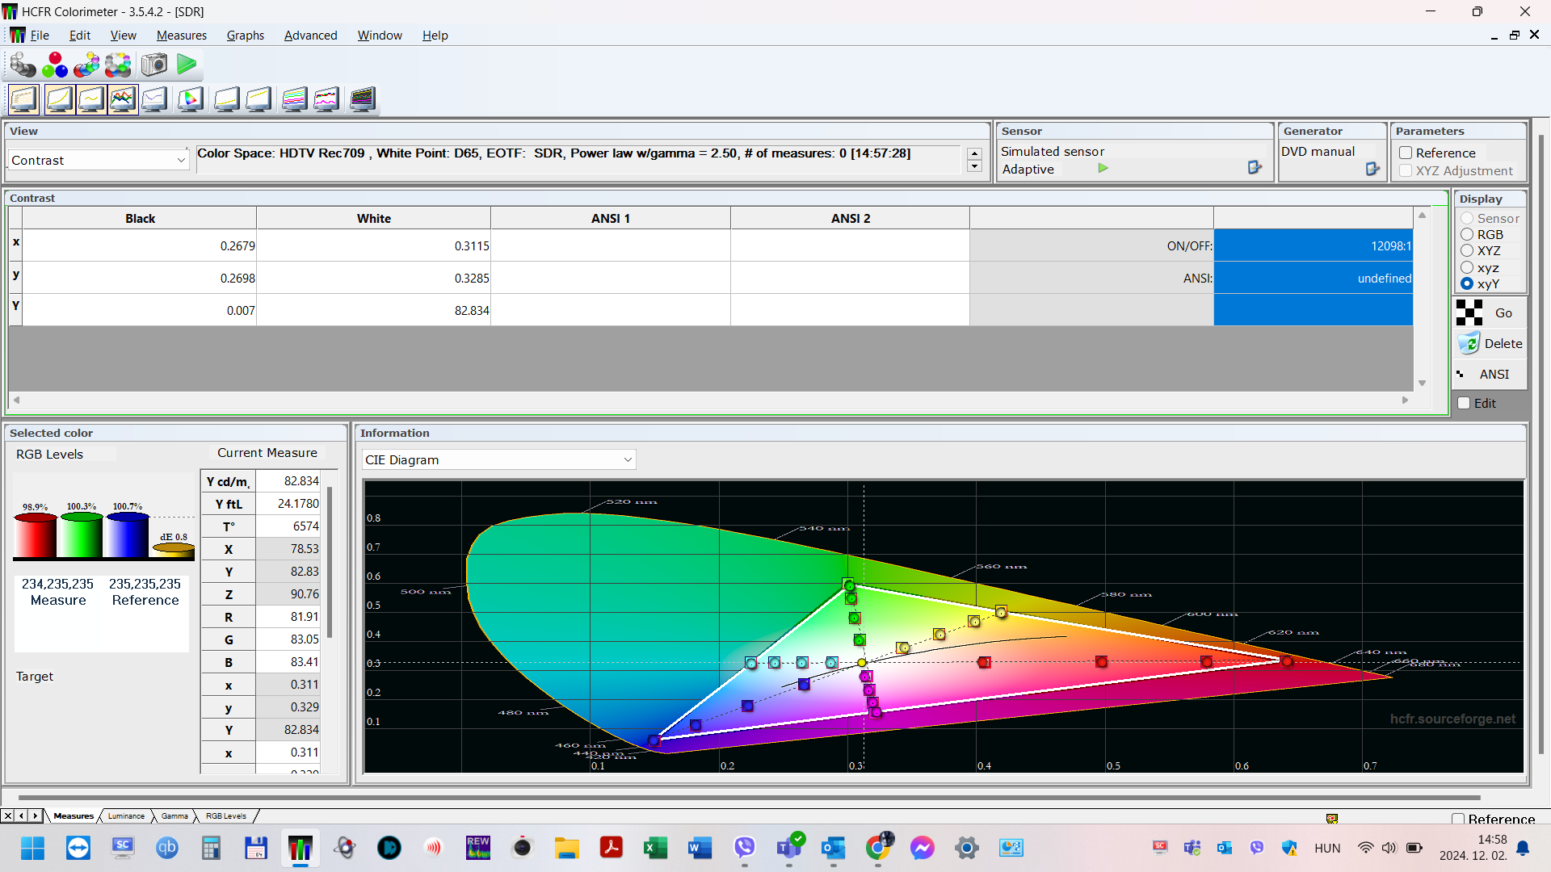Image resolution: width=1551 pixels, height=872 pixels.
Task: Check the Edit checkbox
Action: [x=1464, y=403]
